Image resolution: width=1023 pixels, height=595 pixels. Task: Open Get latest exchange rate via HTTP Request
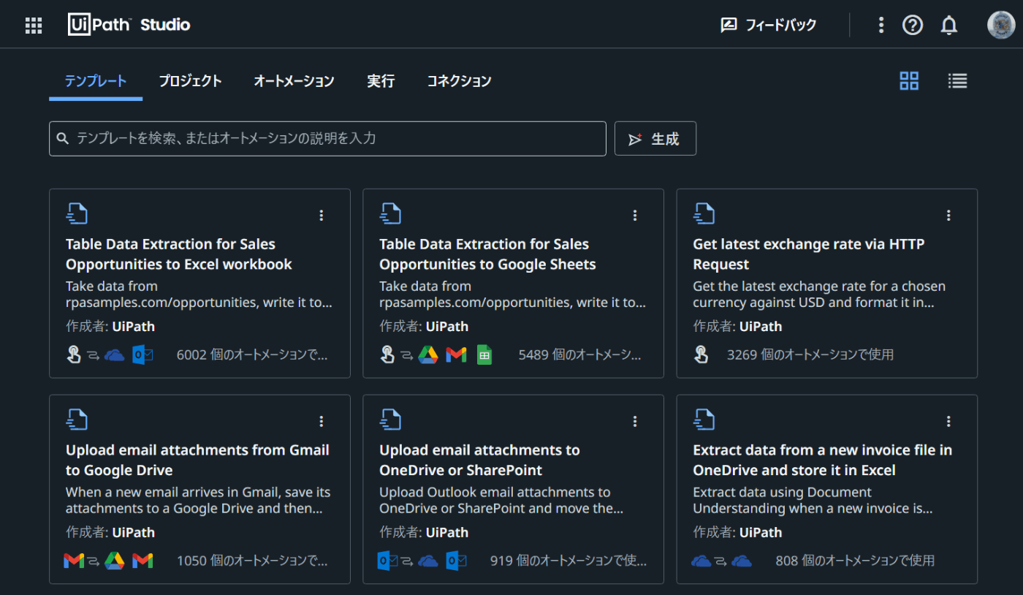[x=809, y=254]
